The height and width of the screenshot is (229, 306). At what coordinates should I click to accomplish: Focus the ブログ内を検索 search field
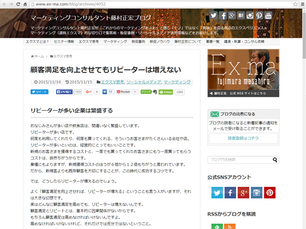click(x=240, y=160)
